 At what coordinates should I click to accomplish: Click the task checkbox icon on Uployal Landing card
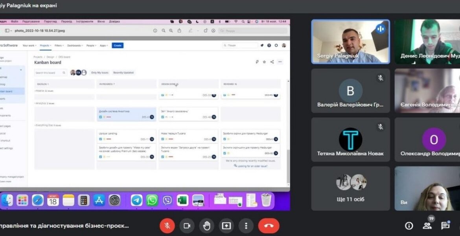(x=100, y=139)
